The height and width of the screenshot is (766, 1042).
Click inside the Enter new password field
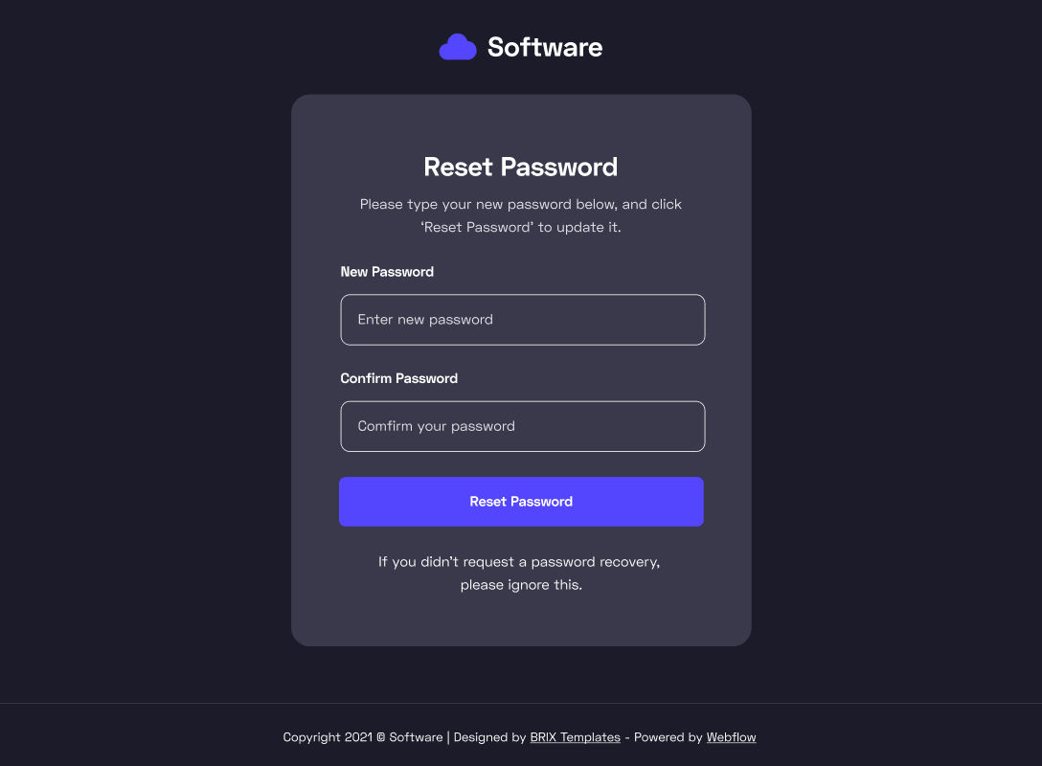pyautogui.click(x=522, y=319)
